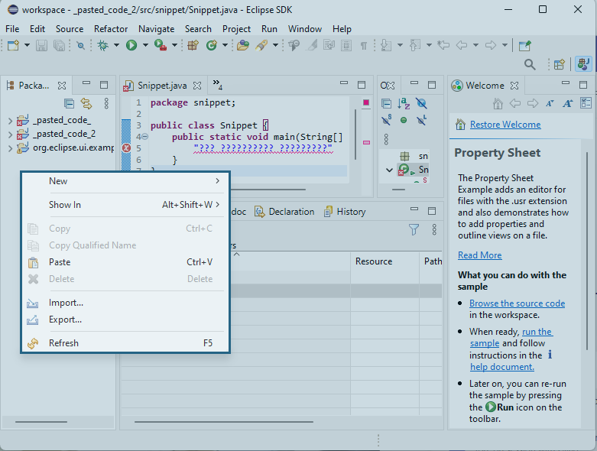Switch to the History view tab
The width and height of the screenshot is (597, 451).
(351, 212)
